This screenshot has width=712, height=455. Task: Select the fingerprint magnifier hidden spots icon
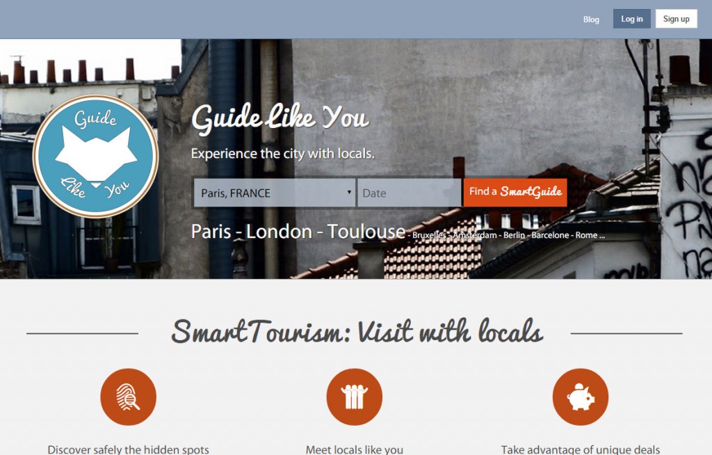pyautogui.click(x=128, y=397)
